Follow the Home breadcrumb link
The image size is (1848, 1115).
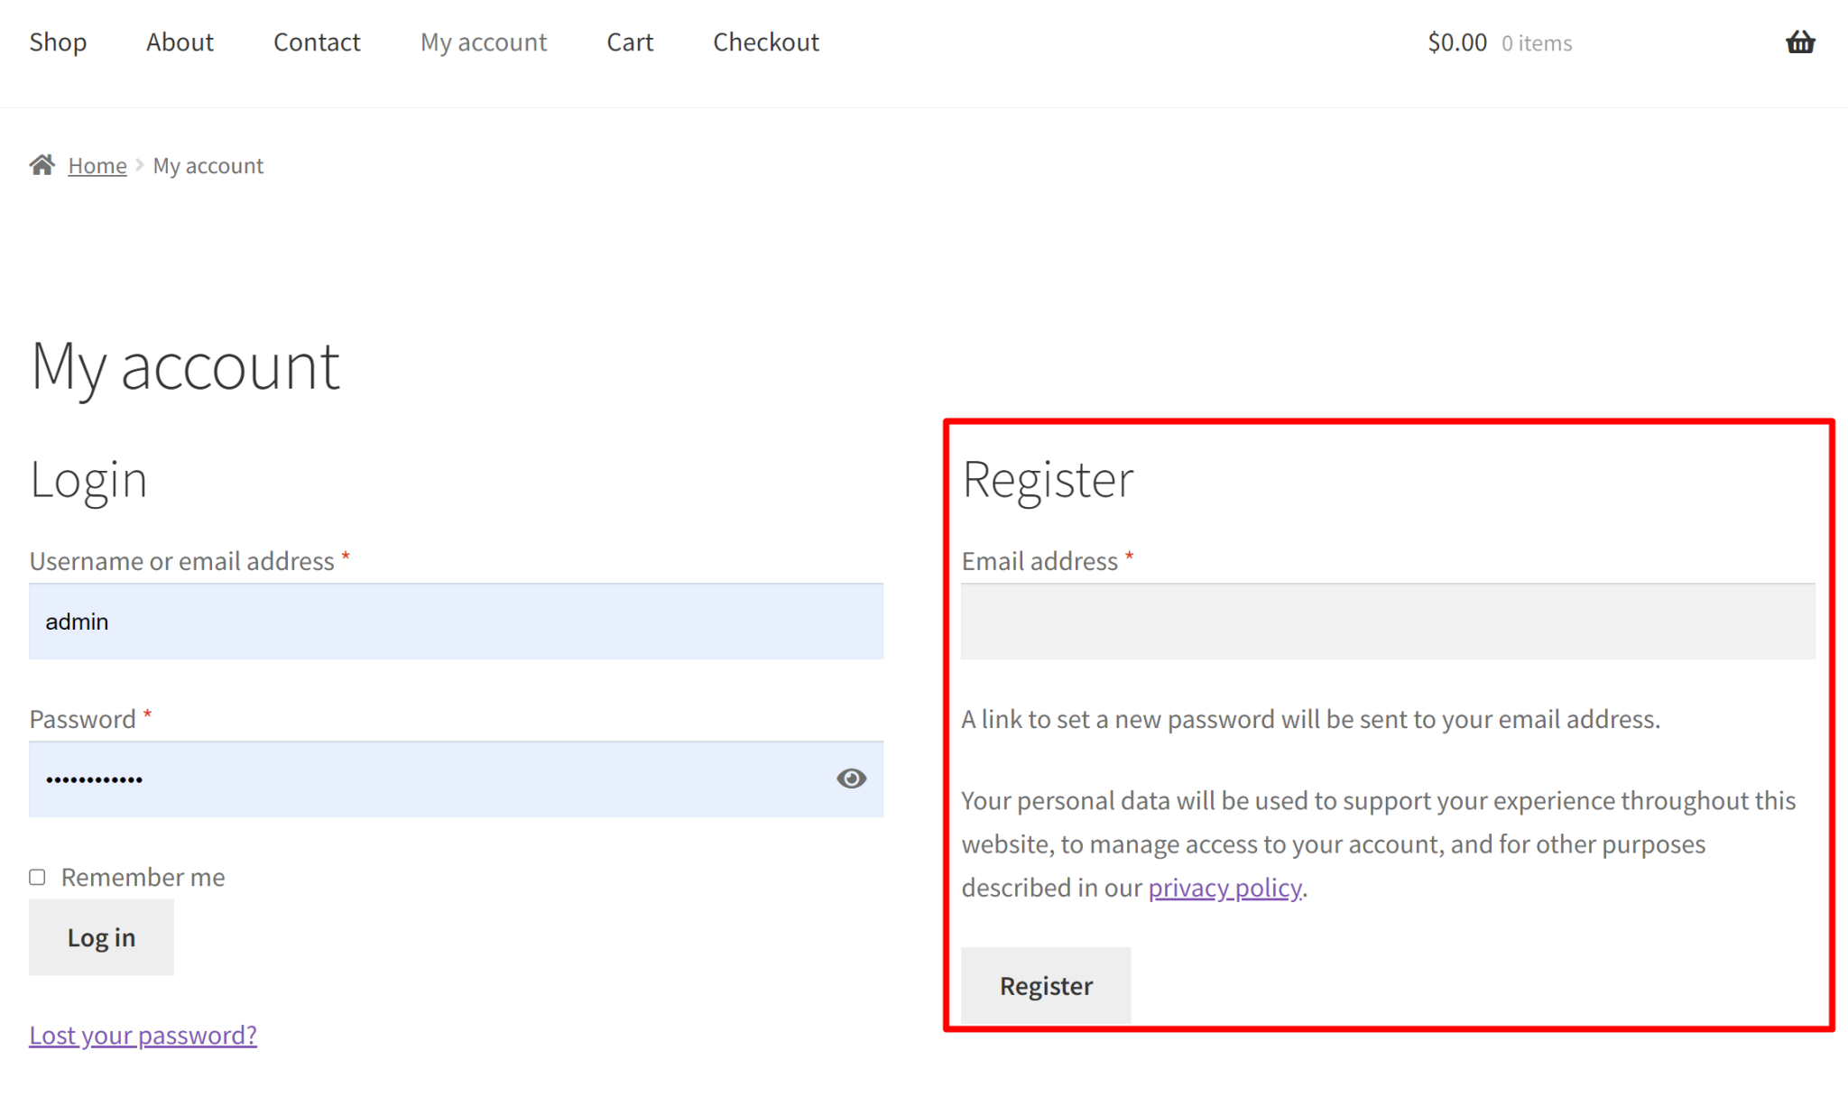point(97,165)
